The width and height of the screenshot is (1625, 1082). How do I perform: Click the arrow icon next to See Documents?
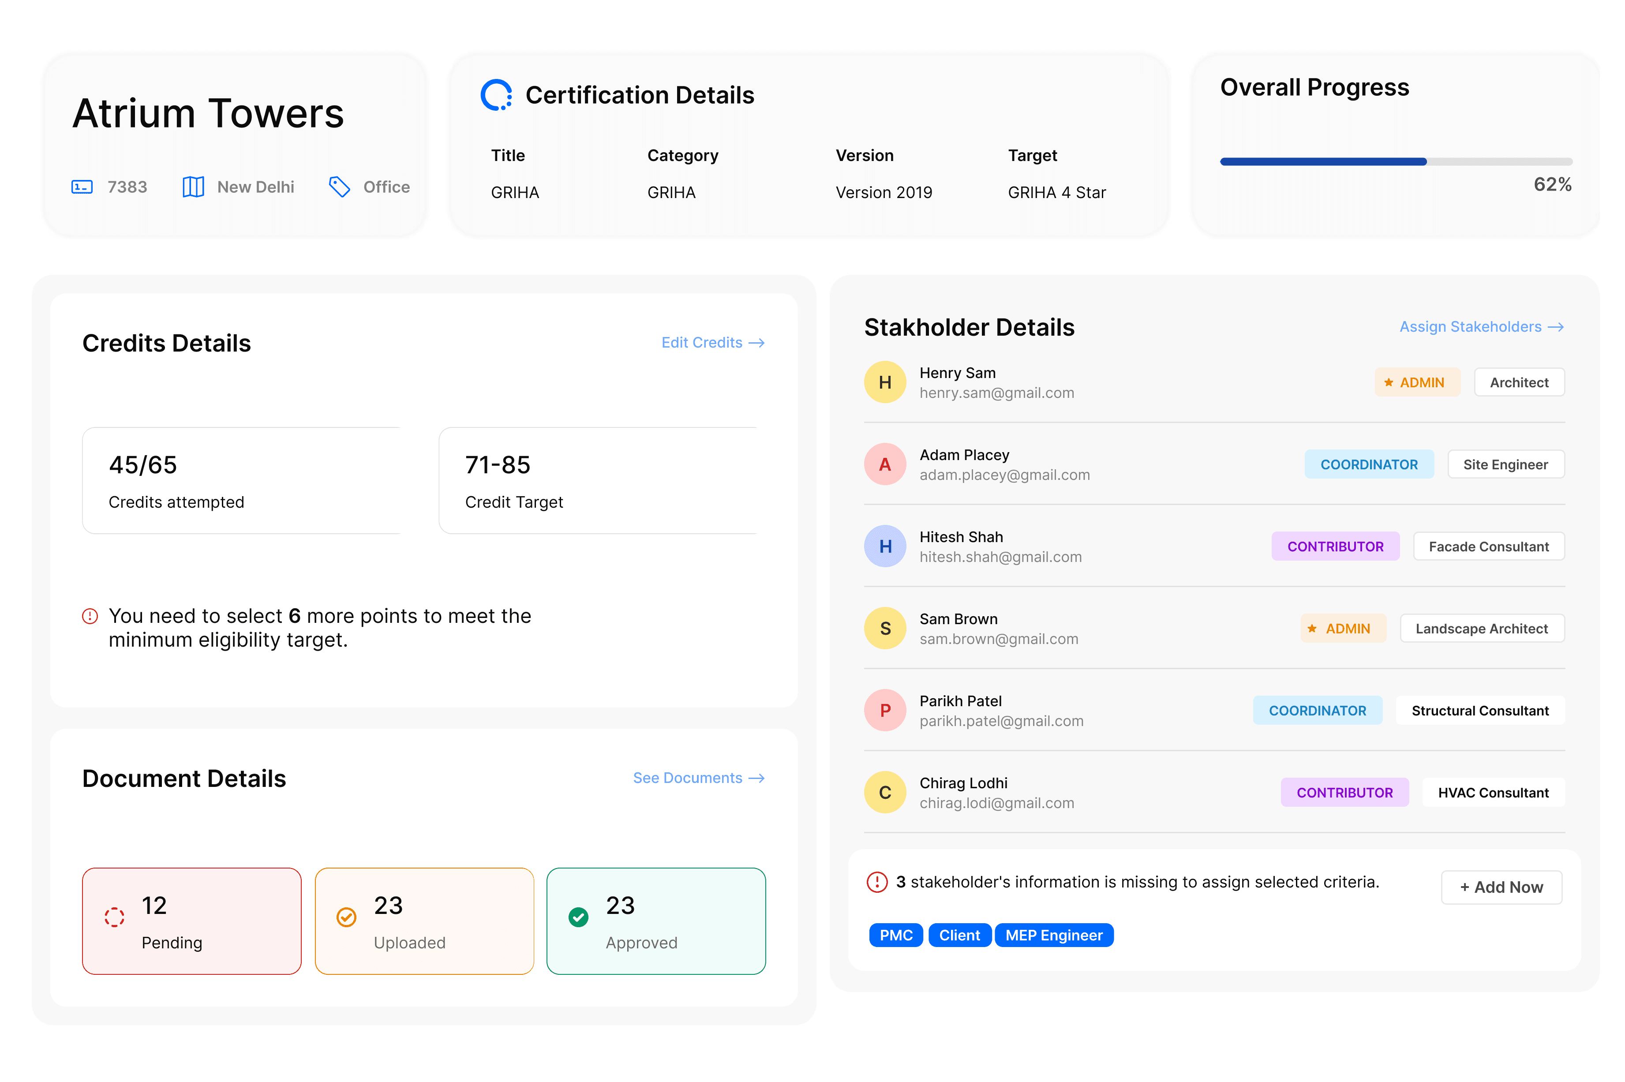tap(756, 779)
